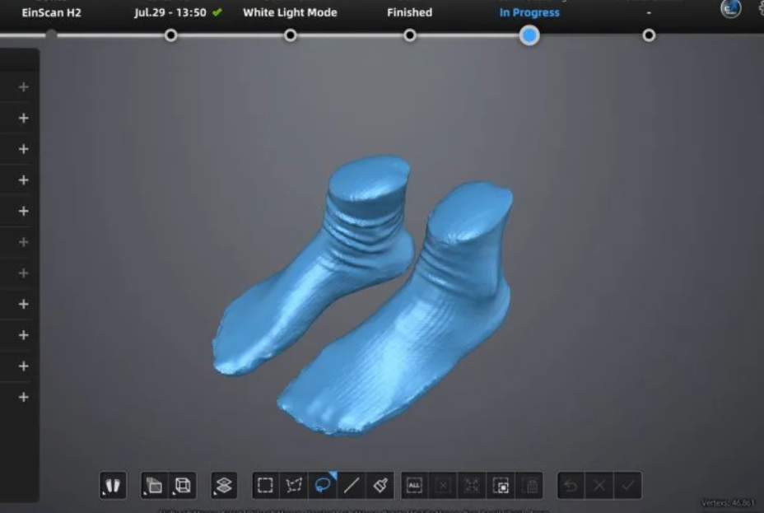Go to the White Light Mode step node
This screenshot has height=513, width=764.
point(291,35)
